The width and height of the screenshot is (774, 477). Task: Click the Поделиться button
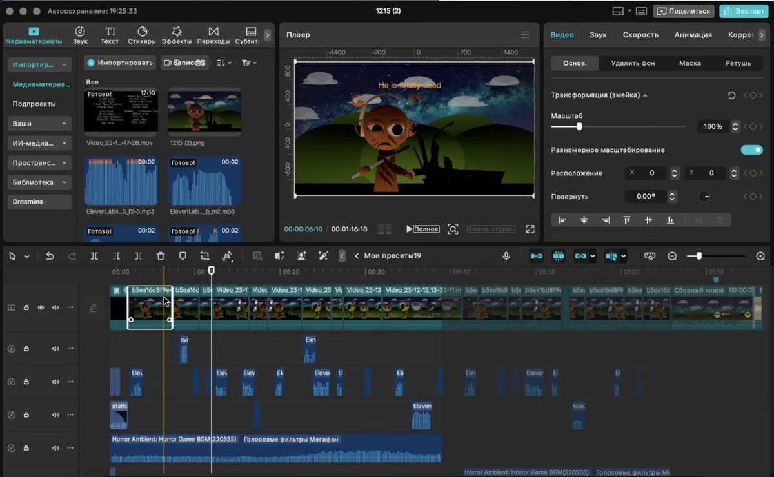click(x=683, y=11)
